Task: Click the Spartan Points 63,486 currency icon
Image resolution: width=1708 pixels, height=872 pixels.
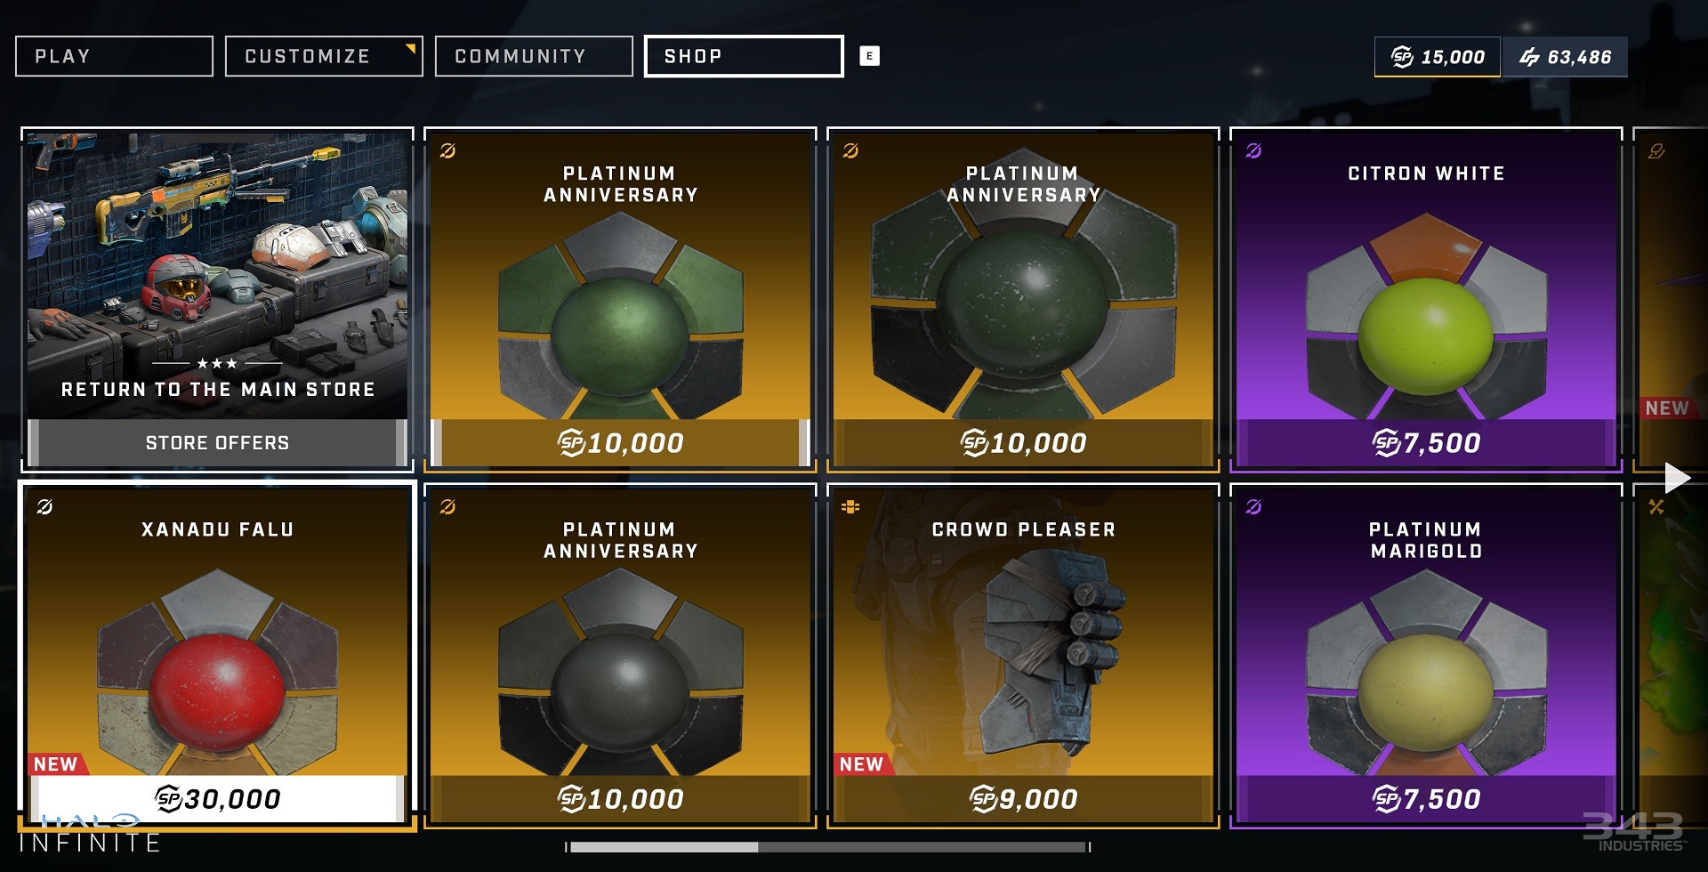Action: [x=1529, y=57]
